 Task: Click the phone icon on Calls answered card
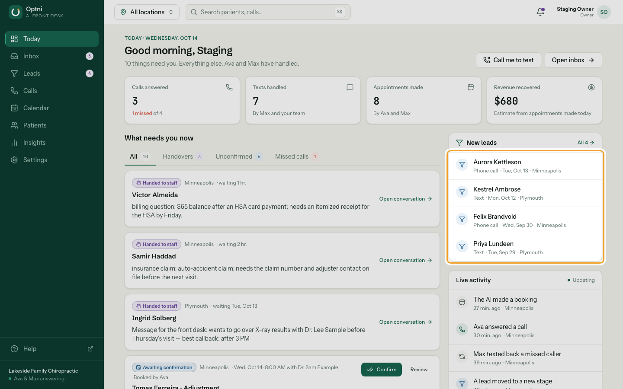point(229,87)
